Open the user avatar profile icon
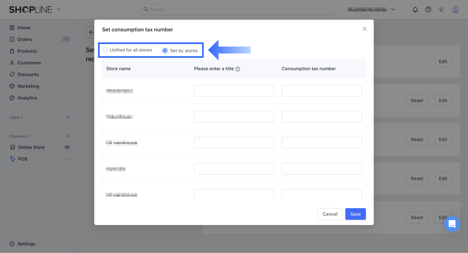468x253 pixels. (x=456, y=10)
